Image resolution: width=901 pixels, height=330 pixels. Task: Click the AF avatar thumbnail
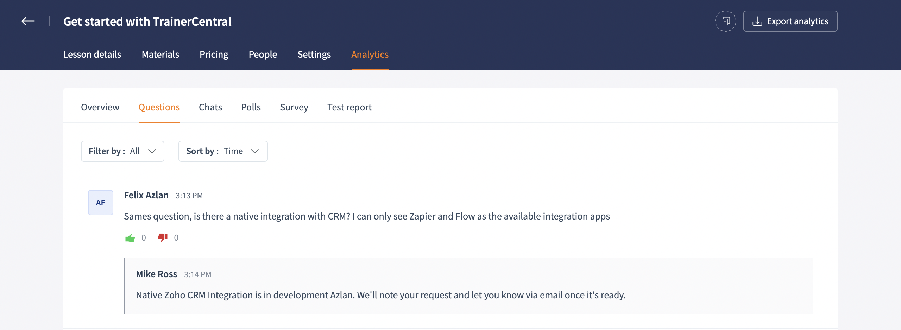point(101,203)
